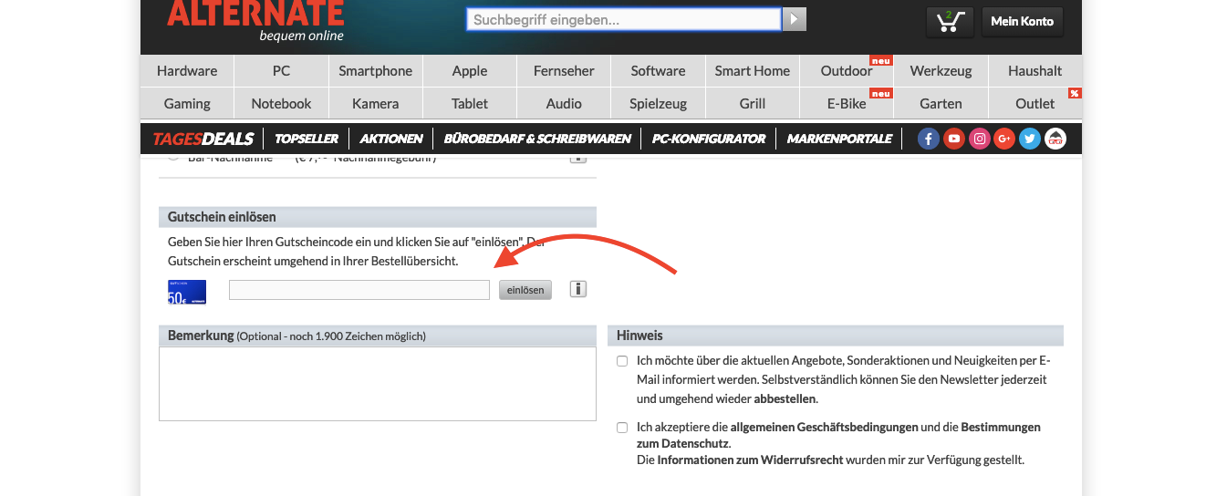Open the Twitter social icon
1206x496 pixels.
[x=1030, y=139]
